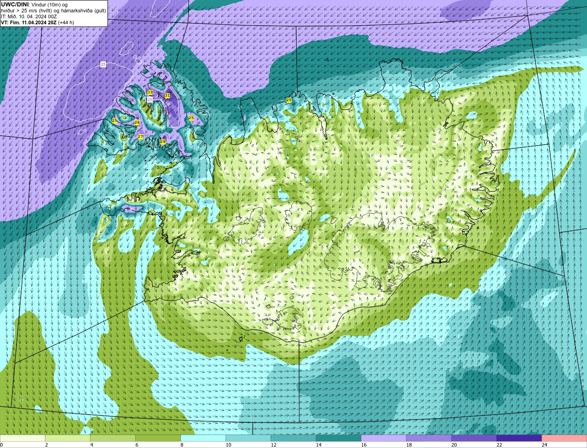587x448 pixels.
Task: Select the light yellow-green 2–4 m/s legend swatch
Action: 68,438
